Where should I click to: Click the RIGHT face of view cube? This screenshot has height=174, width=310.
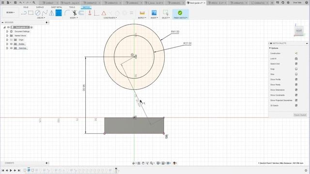[299, 31]
